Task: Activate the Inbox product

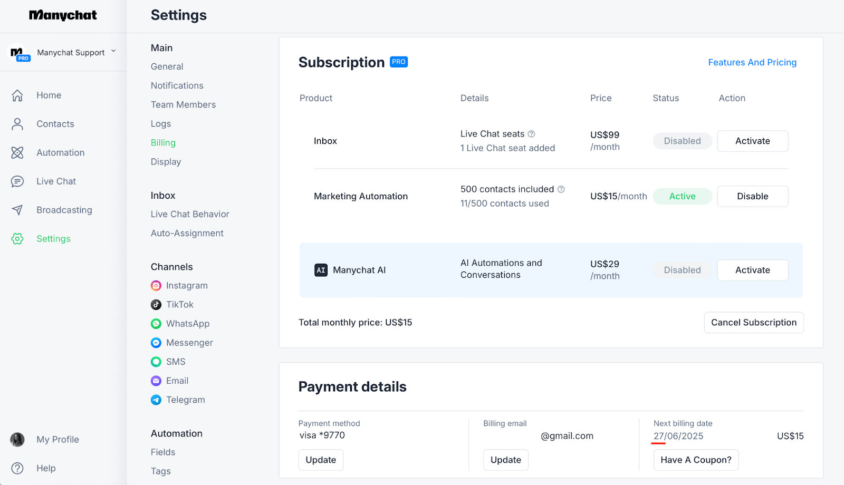Action: coord(752,141)
